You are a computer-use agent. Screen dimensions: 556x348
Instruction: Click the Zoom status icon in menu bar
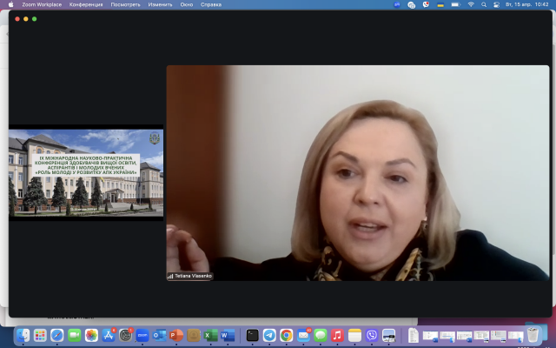397,4
